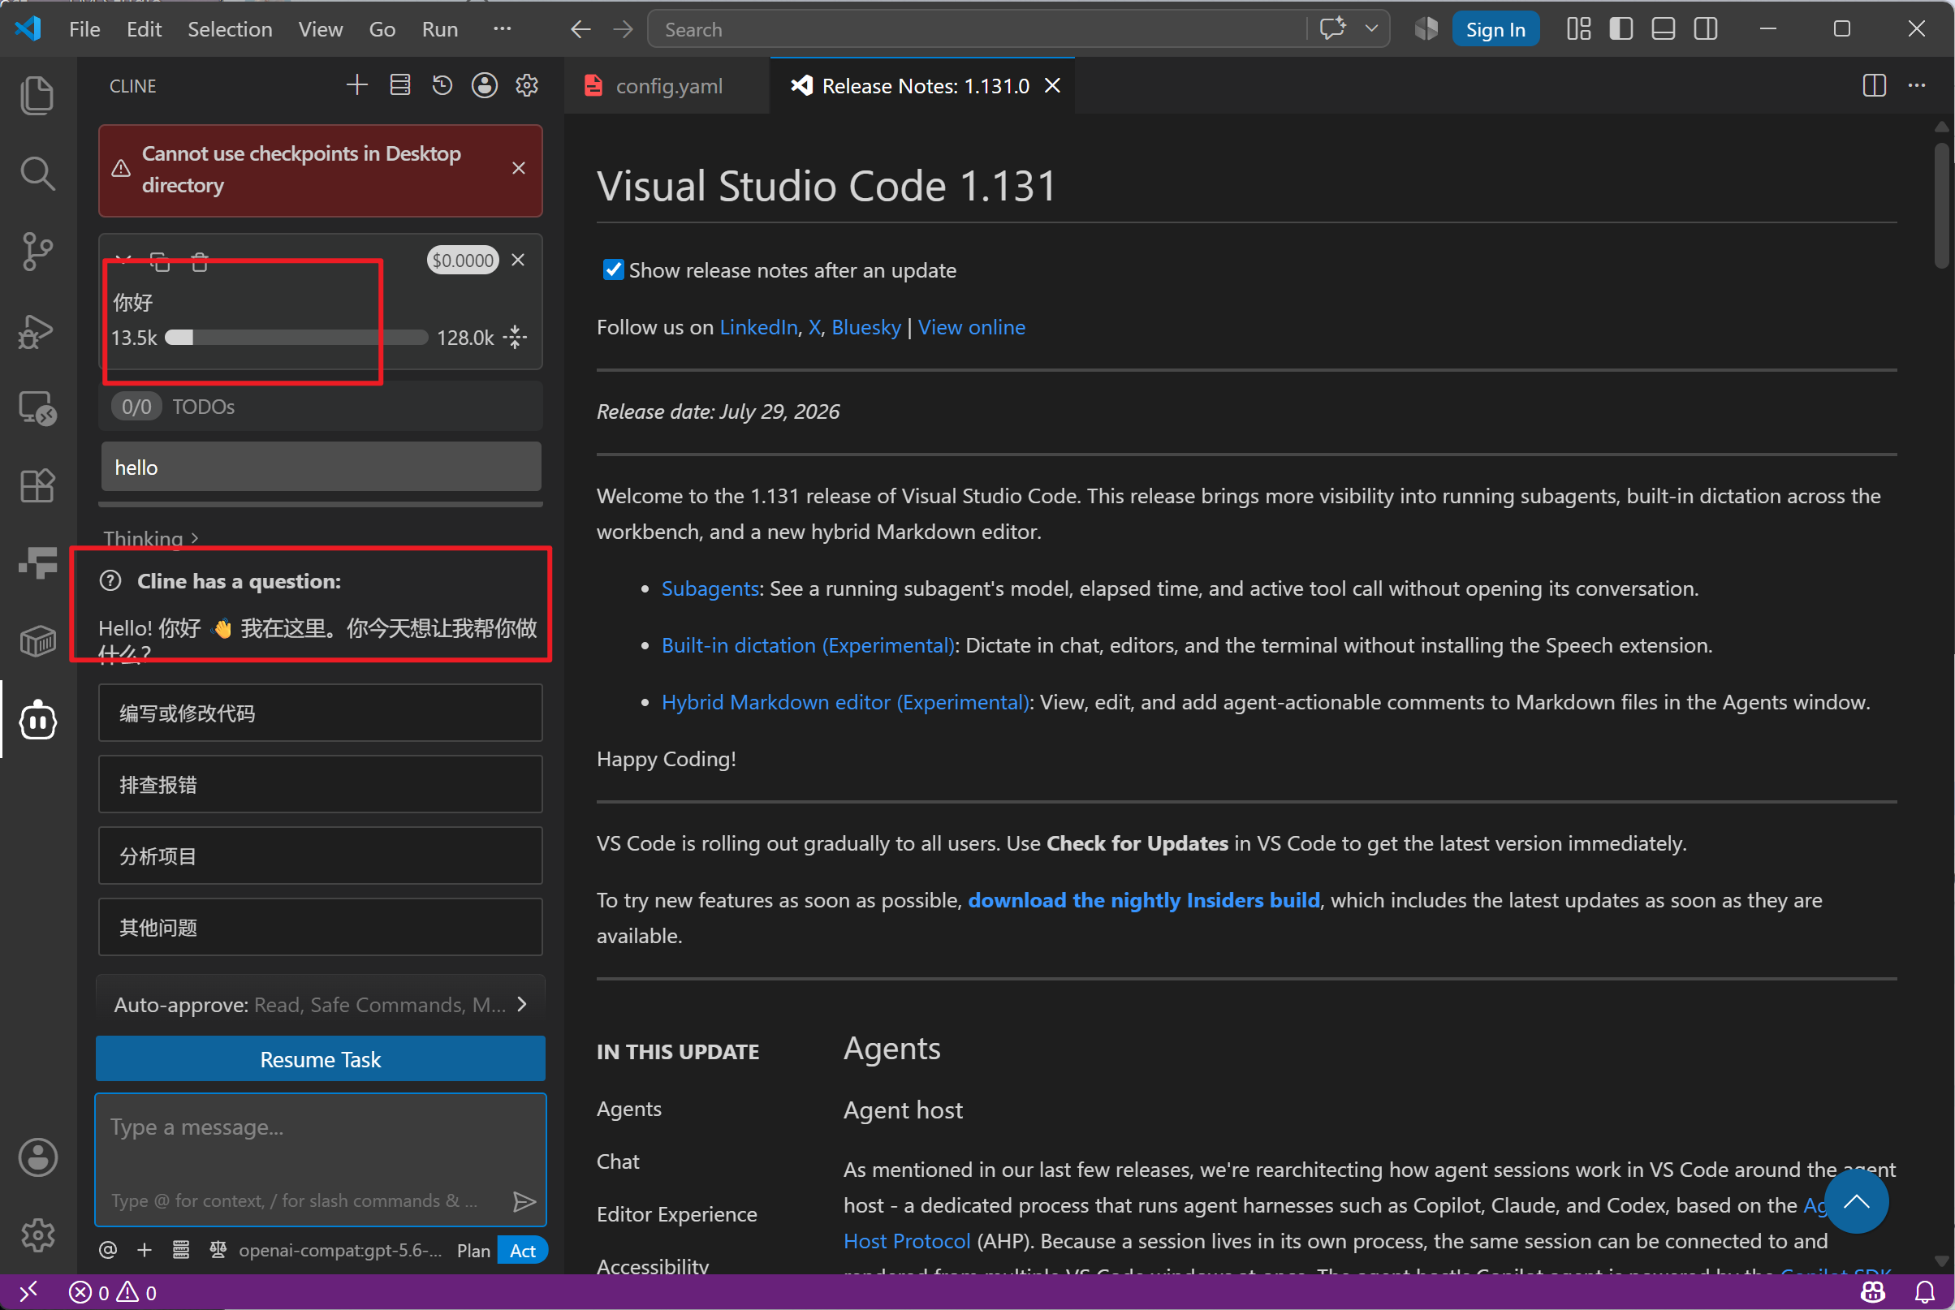Delete the current task with trash icon
1955x1310 pixels.
(200, 261)
